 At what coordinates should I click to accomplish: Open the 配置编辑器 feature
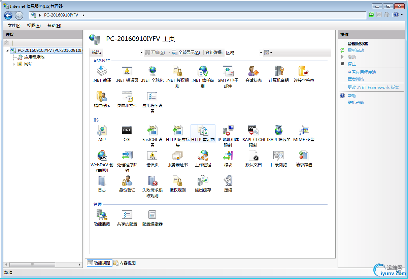tap(152, 218)
